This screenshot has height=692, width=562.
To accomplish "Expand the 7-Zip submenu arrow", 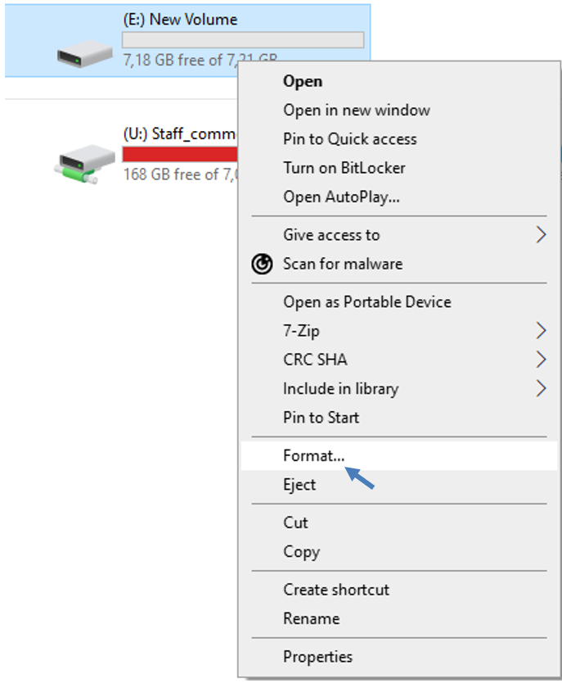I will coord(541,331).
